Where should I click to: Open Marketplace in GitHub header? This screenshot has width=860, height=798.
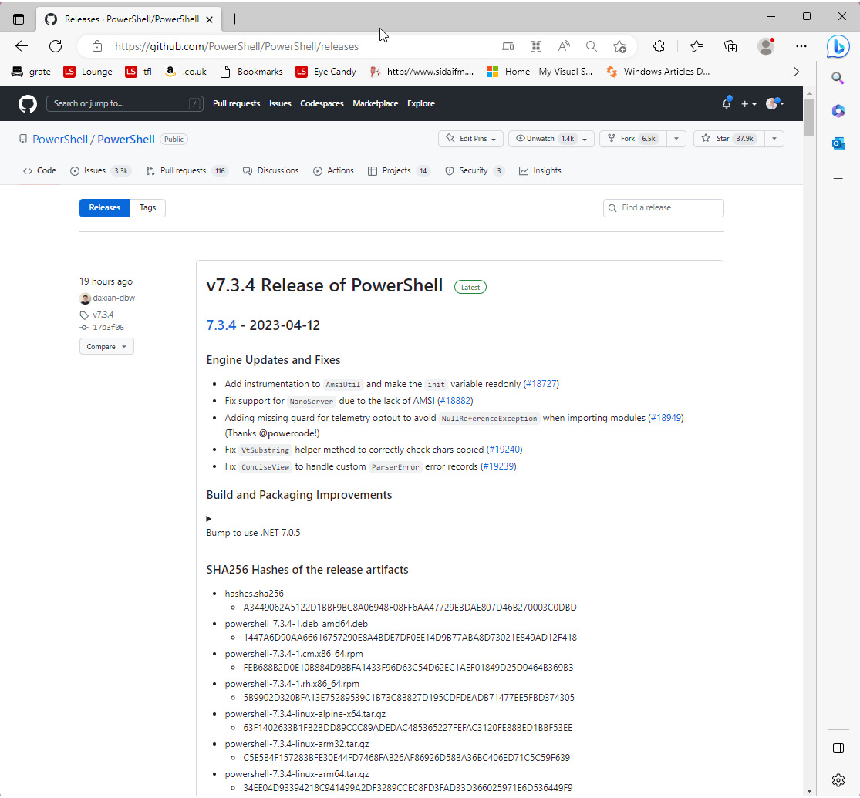point(375,103)
